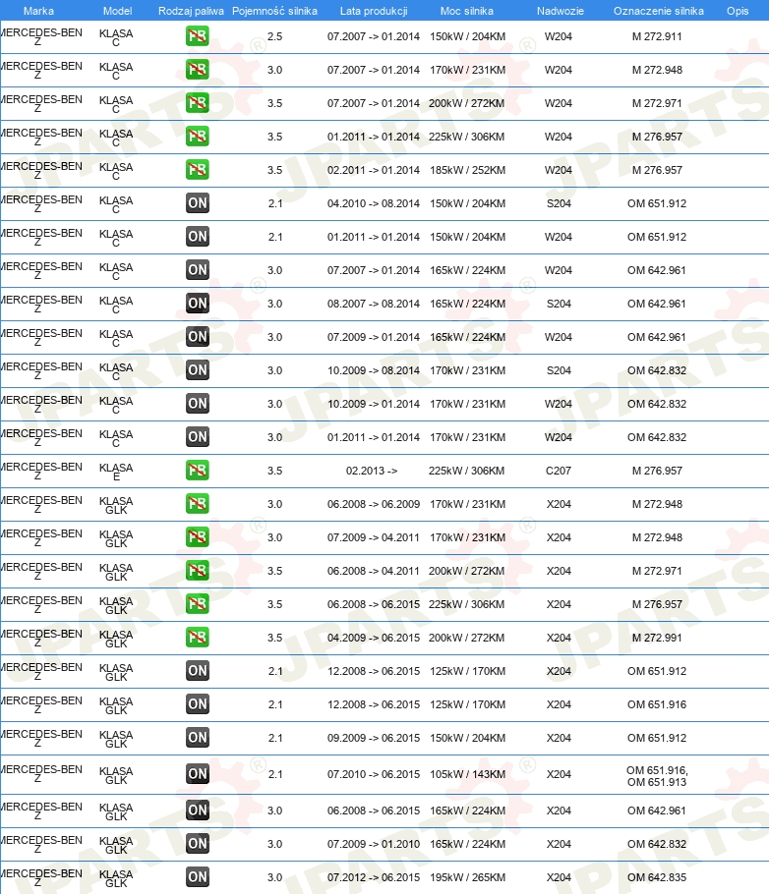Click the PB icon in the 185kW / 252KM row

197,170
